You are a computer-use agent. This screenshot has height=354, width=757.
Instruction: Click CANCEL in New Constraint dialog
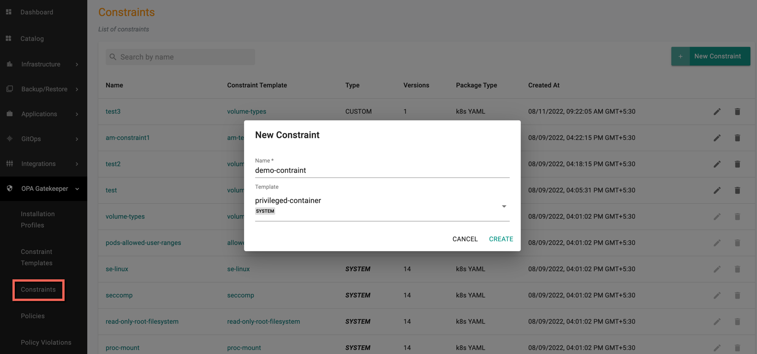coord(465,239)
